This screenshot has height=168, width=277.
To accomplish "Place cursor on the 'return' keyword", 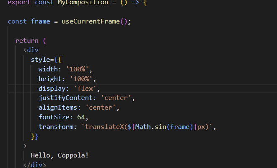I will 27,41.
